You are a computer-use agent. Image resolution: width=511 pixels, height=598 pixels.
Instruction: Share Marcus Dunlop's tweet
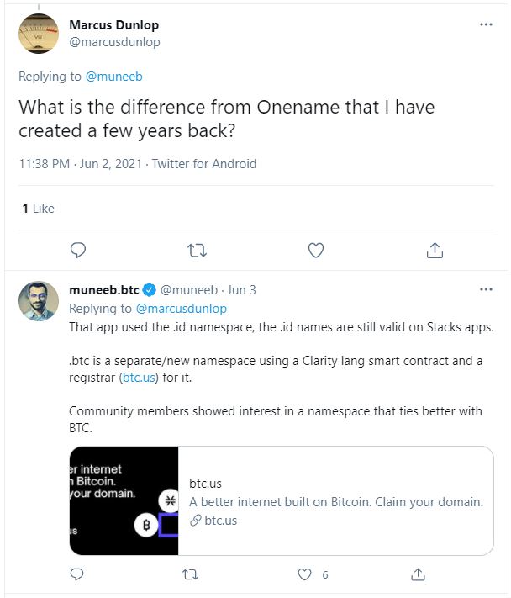[x=435, y=250]
